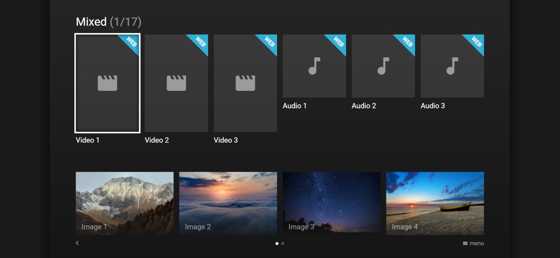Open Audio 3 music note tile
Viewport: 560px width, 258px height.
[x=452, y=66]
